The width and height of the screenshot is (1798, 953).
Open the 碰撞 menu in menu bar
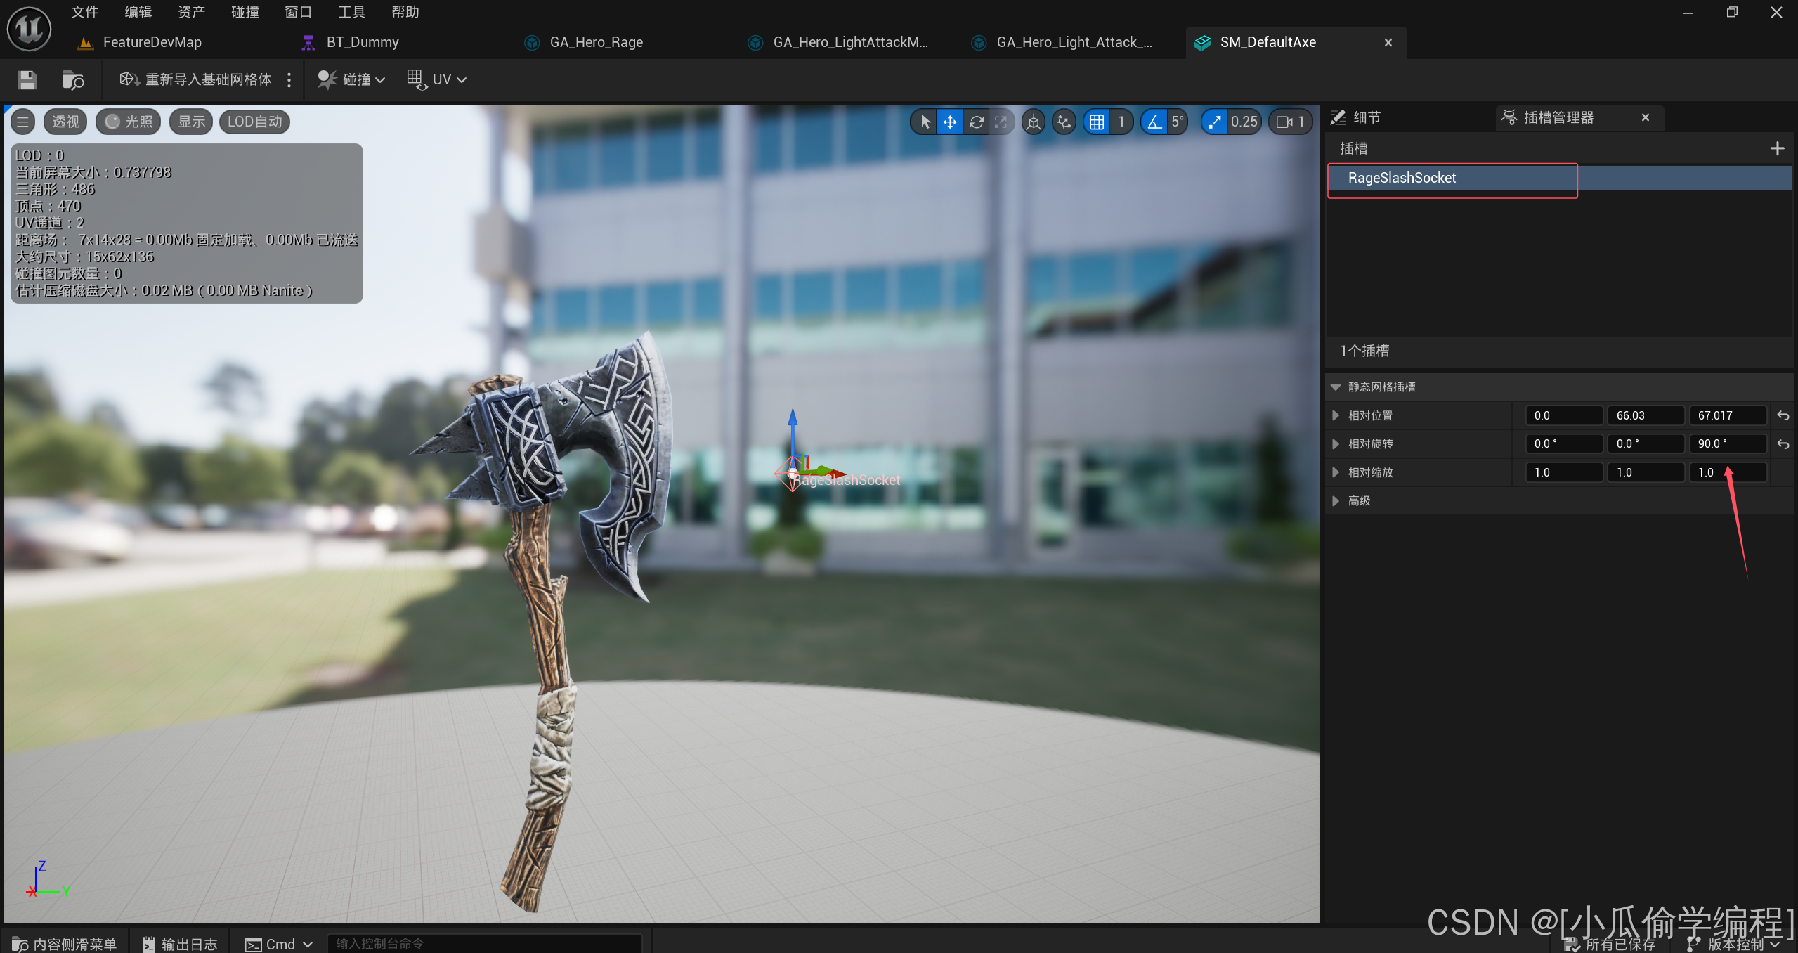(245, 12)
